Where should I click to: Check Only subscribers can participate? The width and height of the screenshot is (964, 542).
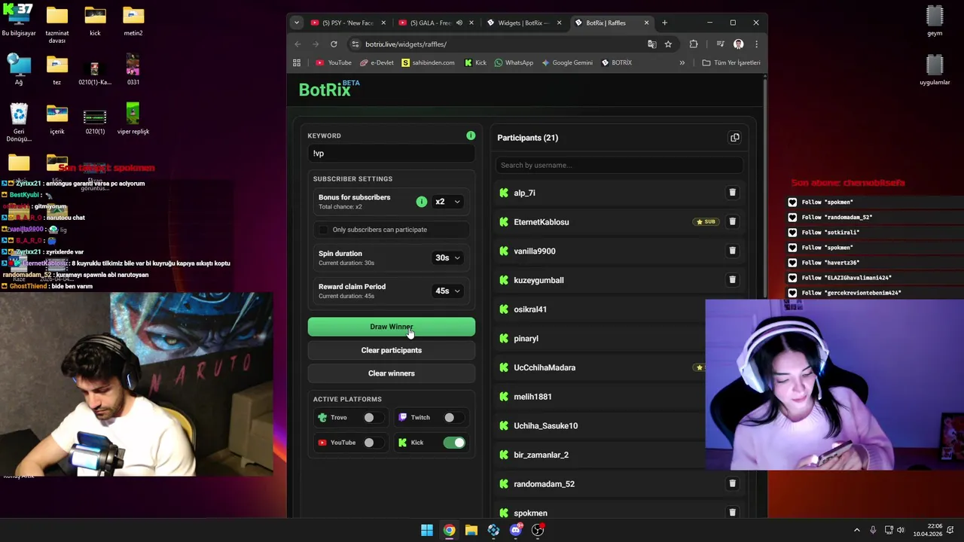324,230
